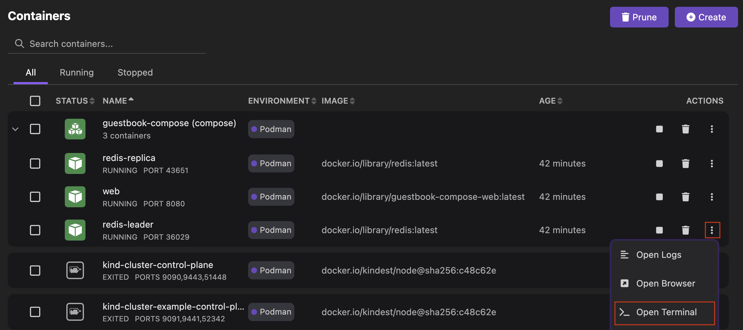Click the Create container button
The height and width of the screenshot is (330, 743).
pyautogui.click(x=706, y=17)
